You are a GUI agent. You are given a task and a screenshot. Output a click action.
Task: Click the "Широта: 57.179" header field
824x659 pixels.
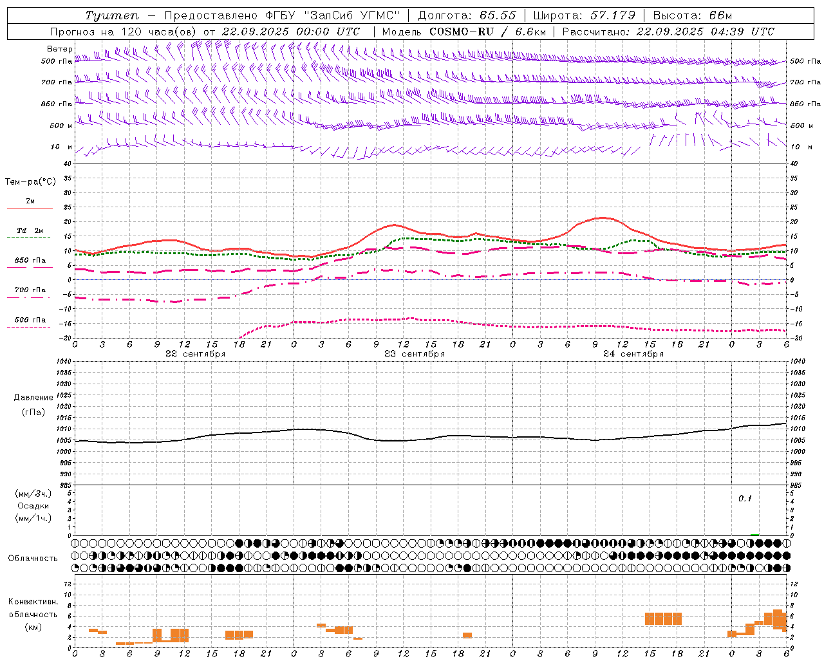(584, 15)
